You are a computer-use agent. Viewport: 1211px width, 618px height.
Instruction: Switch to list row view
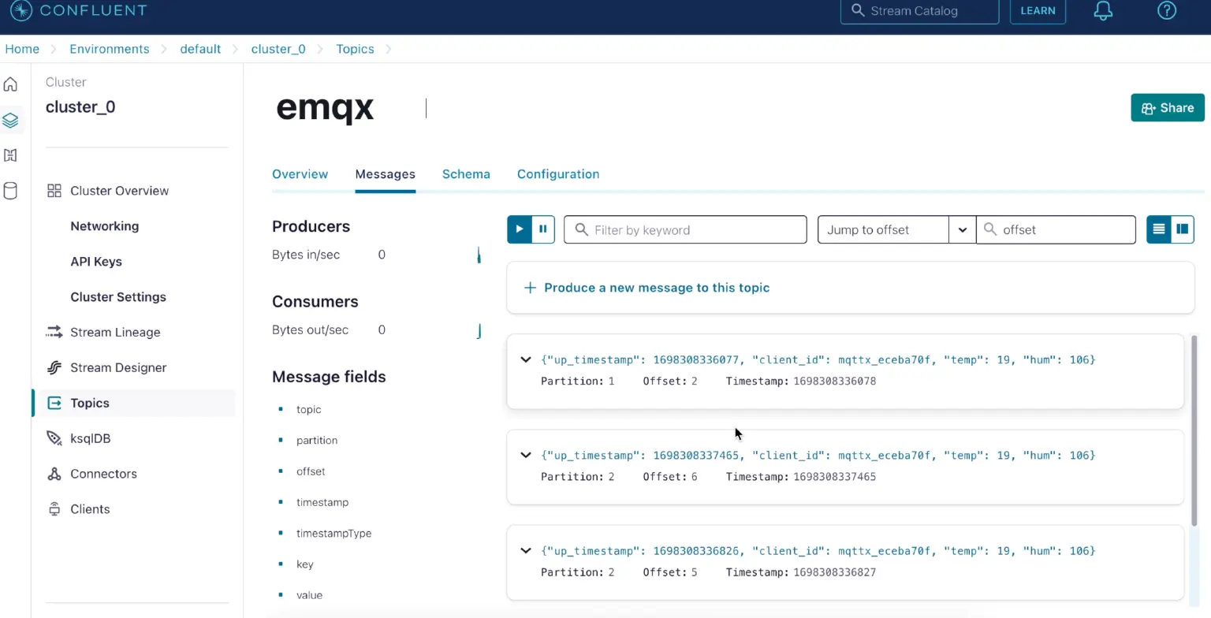pos(1158,229)
